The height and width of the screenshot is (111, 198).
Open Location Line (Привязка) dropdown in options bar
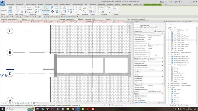tap(71, 19)
